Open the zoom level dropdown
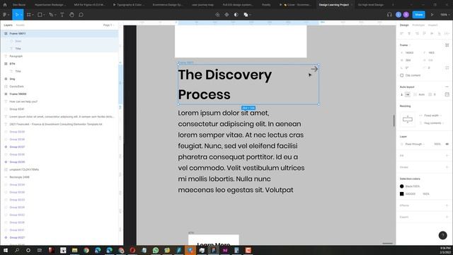Viewport: 453px width, 255px height. click(445, 14)
